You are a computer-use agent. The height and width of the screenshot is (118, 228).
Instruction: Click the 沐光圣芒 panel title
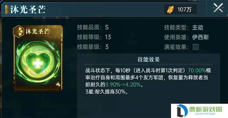point(28,10)
